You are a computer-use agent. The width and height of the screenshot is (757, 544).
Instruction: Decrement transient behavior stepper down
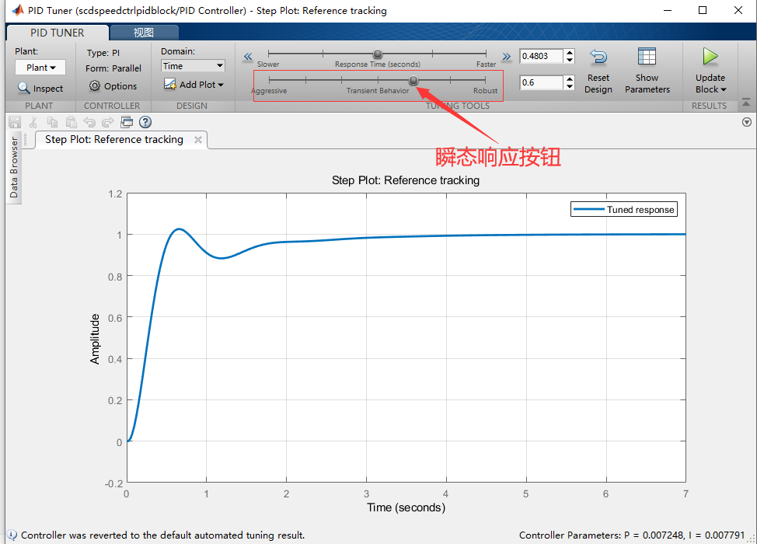pos(570,86)
